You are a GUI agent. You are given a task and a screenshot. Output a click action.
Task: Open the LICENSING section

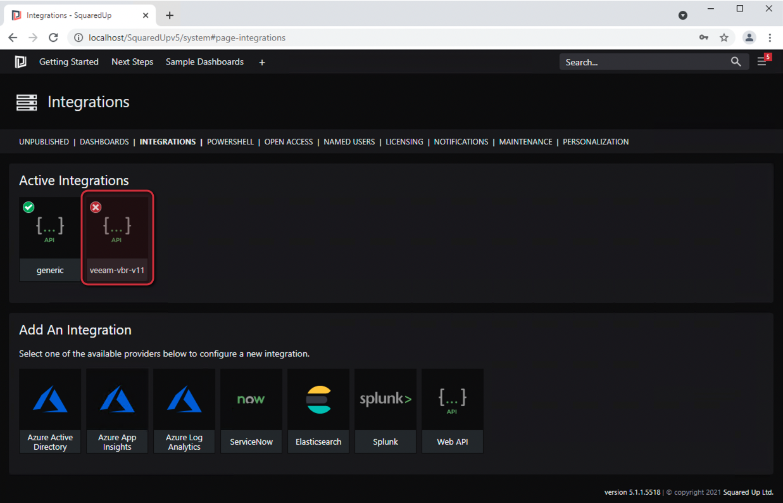point(404,142)
